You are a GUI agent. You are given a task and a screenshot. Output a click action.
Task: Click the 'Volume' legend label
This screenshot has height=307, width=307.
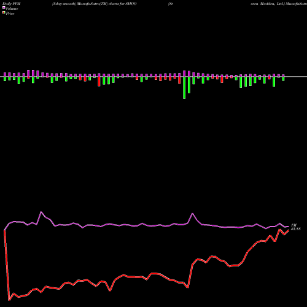[x=12, y=9]
